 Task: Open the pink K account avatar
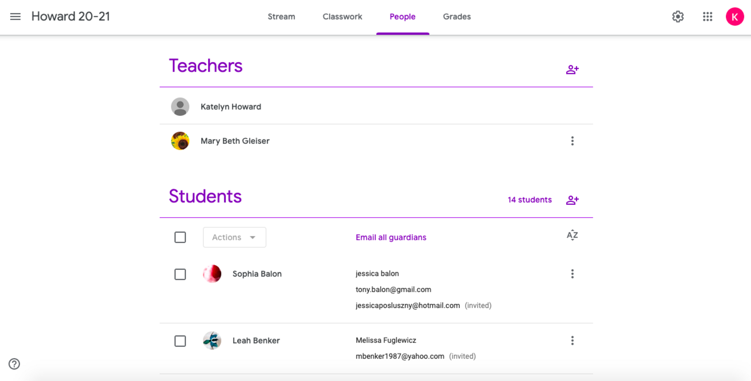click(x=734, y=17)
